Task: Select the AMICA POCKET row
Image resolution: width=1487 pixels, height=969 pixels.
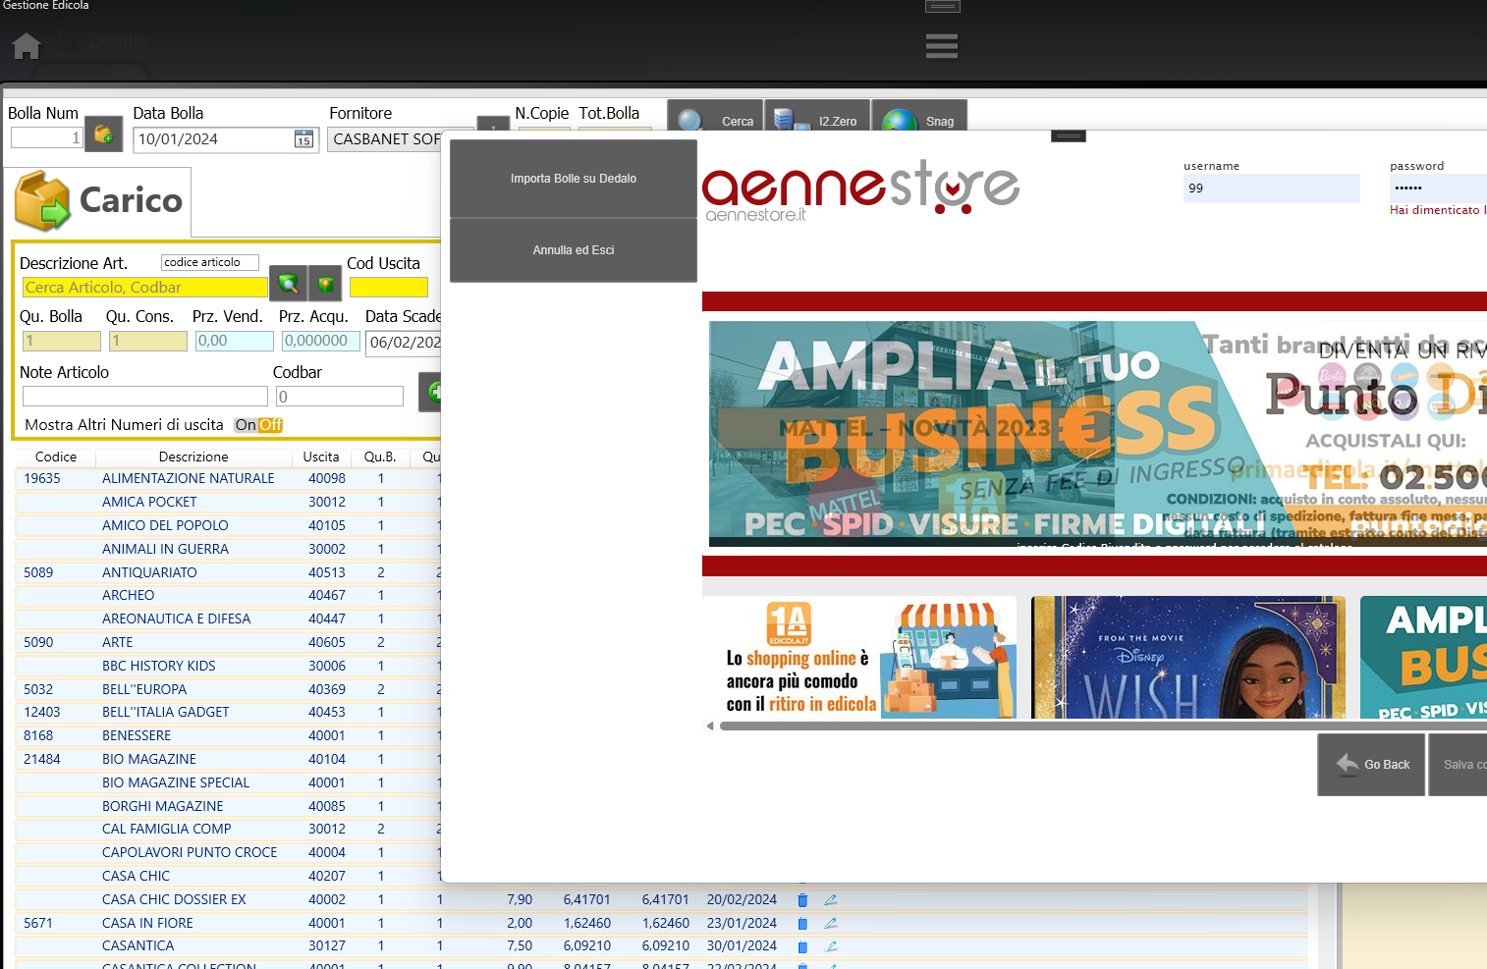Action: tap(228, 502)
